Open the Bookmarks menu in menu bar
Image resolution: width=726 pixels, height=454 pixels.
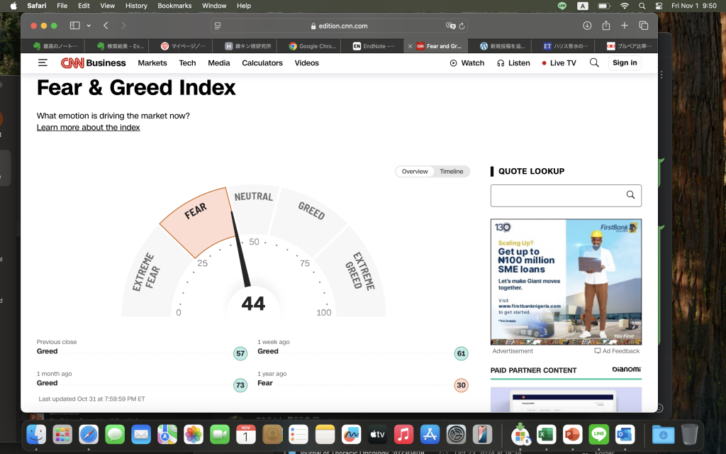click(174, 6)
